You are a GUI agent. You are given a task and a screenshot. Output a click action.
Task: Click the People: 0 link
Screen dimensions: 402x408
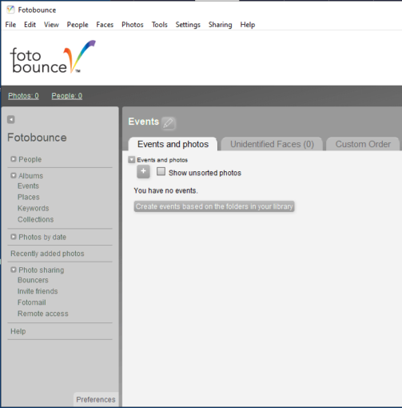click(x=67, y=96)
